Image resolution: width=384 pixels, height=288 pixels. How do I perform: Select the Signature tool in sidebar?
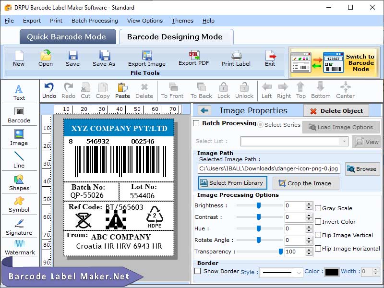tap(19, 227)
